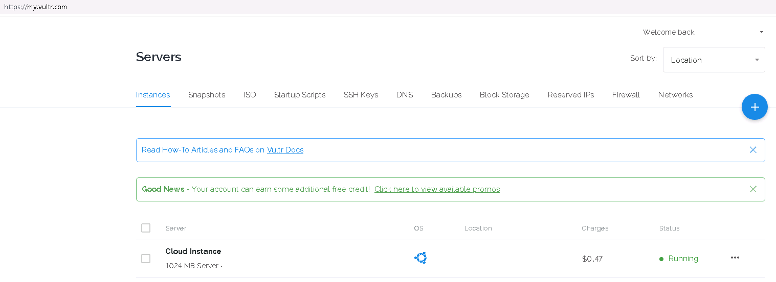This screenshot has width=776, height=282.
Task: Click here to view available promos link
Action: [x=437, y=189]
